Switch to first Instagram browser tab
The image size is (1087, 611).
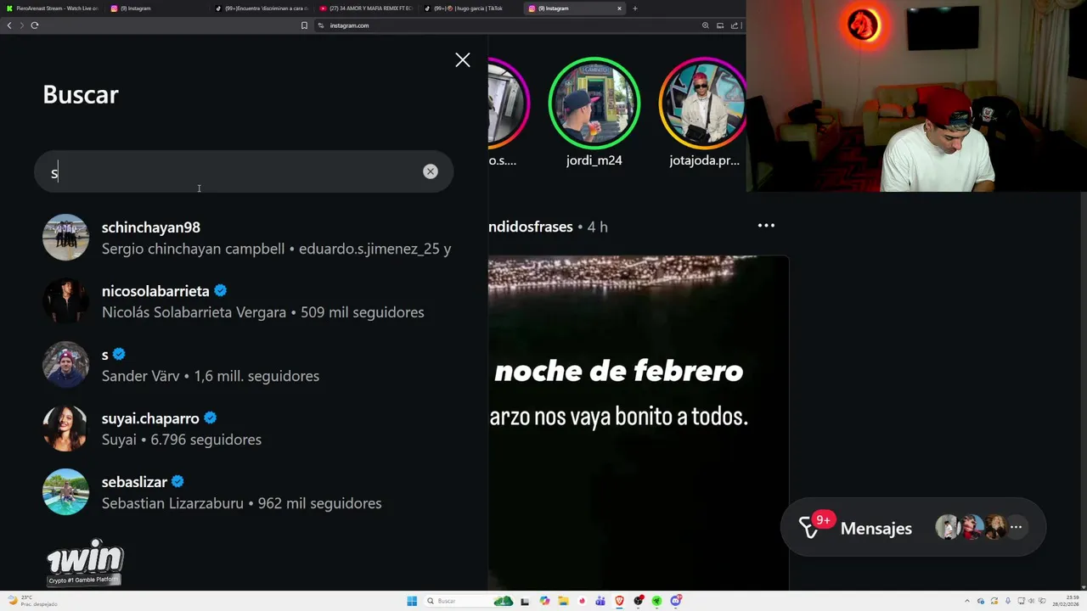[x=157, y=8]
